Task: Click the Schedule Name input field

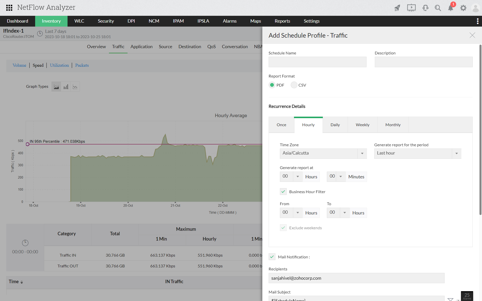Action: point(318,62)
